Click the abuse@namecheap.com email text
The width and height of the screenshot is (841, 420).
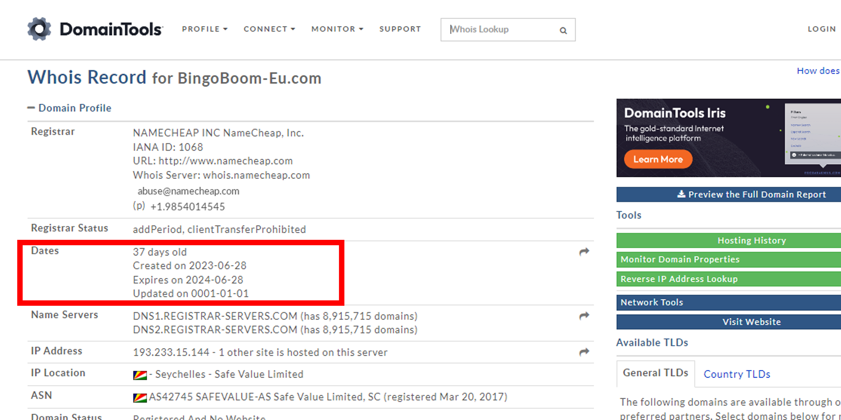(x=188, y=191)
